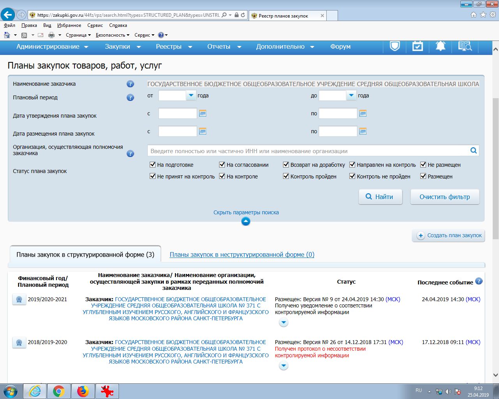Open calendar for approval date 'по' field
The image size is (499, 399).
tap(363, 113)
